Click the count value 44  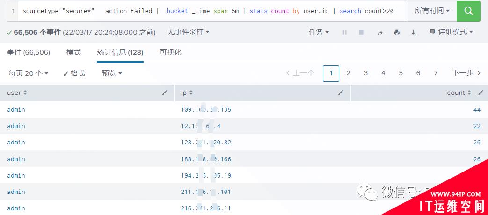477,110
